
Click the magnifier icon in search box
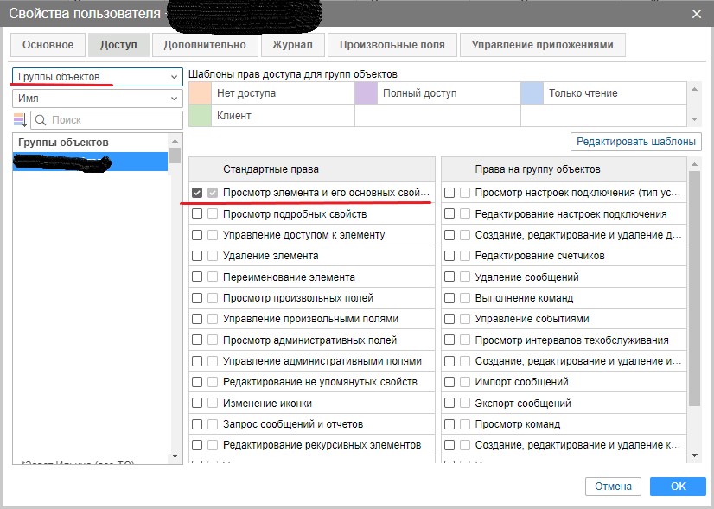click(x=41, y=120)
